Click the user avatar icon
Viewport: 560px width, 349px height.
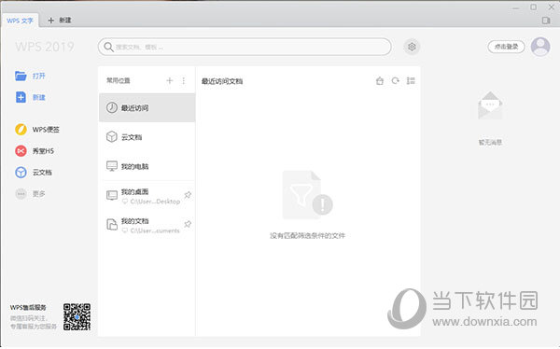pyautogui.click(x=540, y=47)
